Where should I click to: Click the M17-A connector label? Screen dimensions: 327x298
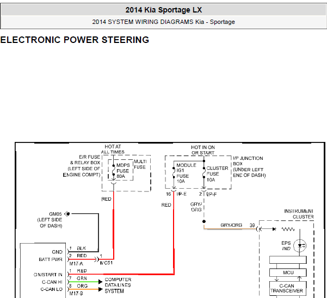click(x=76, y=264)
